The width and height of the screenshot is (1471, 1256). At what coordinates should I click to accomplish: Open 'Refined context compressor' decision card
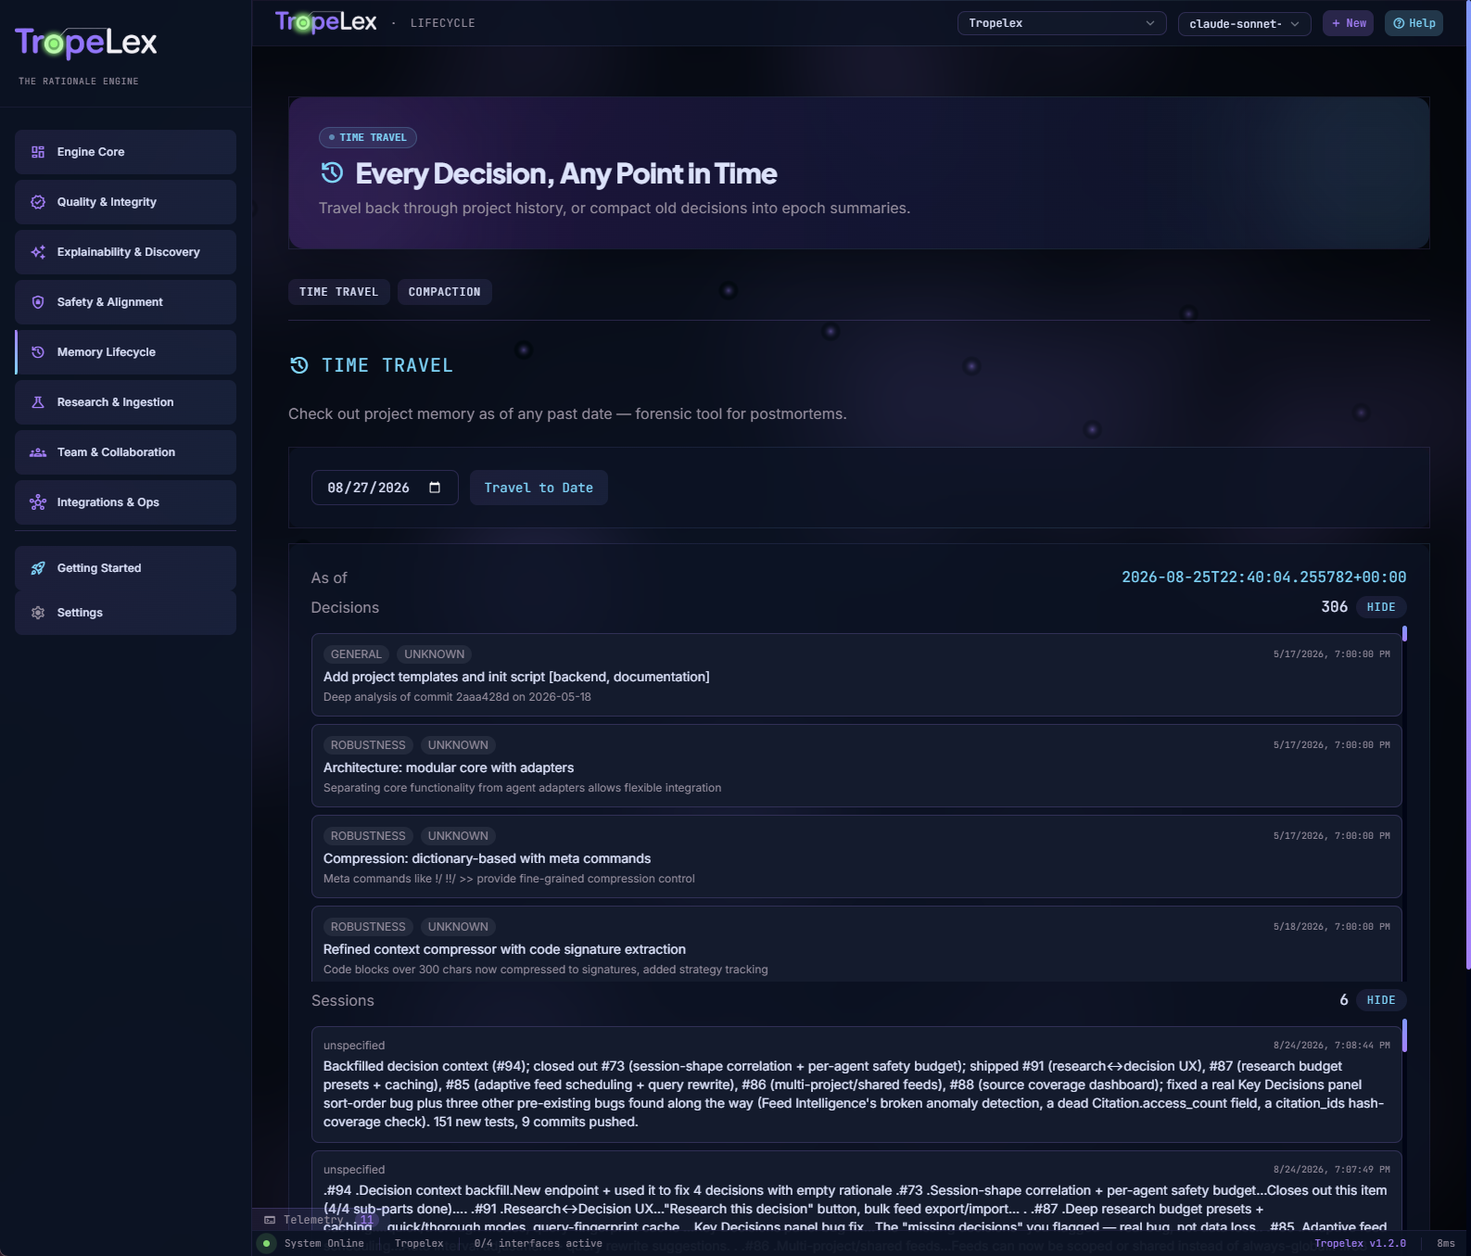856,944
